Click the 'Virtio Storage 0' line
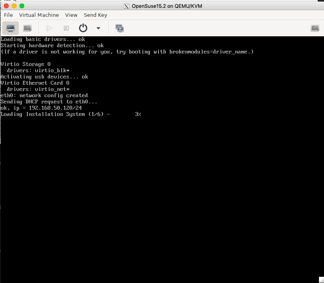The image size is (324, 283). click(x=26, y=64)
